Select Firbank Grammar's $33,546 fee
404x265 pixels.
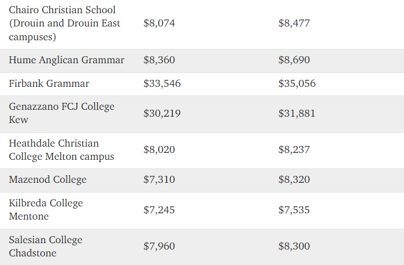(x=162, y=84)
